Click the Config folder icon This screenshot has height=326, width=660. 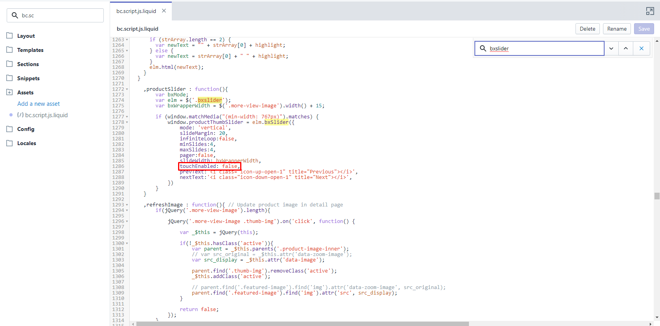point(9,129)
